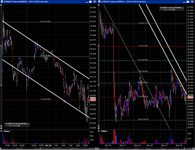Click the top-left menu icon of hourly chart
Viewport: 195px width, 150px height.
[x=99, y=5]
